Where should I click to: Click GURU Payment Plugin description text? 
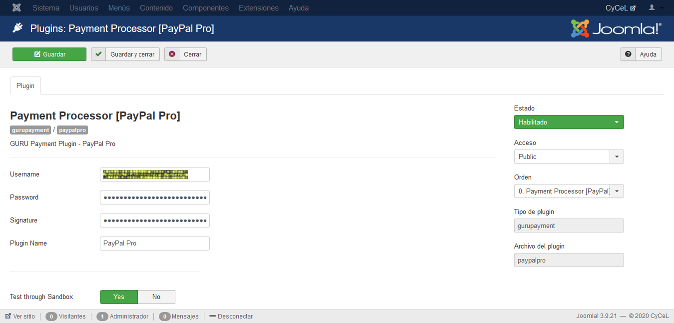[x=62, y=144]
